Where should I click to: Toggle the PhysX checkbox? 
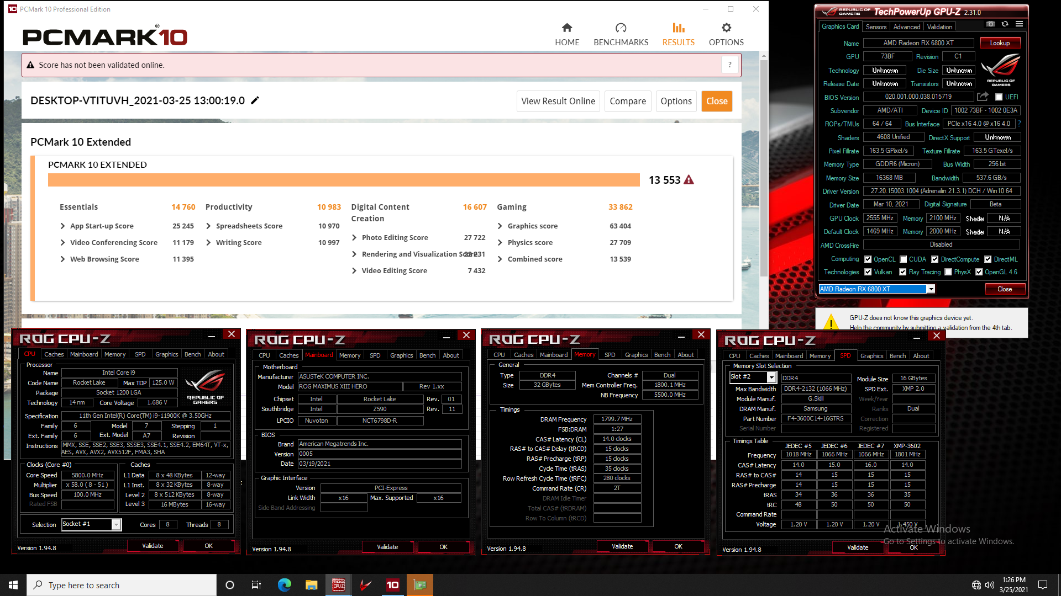(948, 272)
